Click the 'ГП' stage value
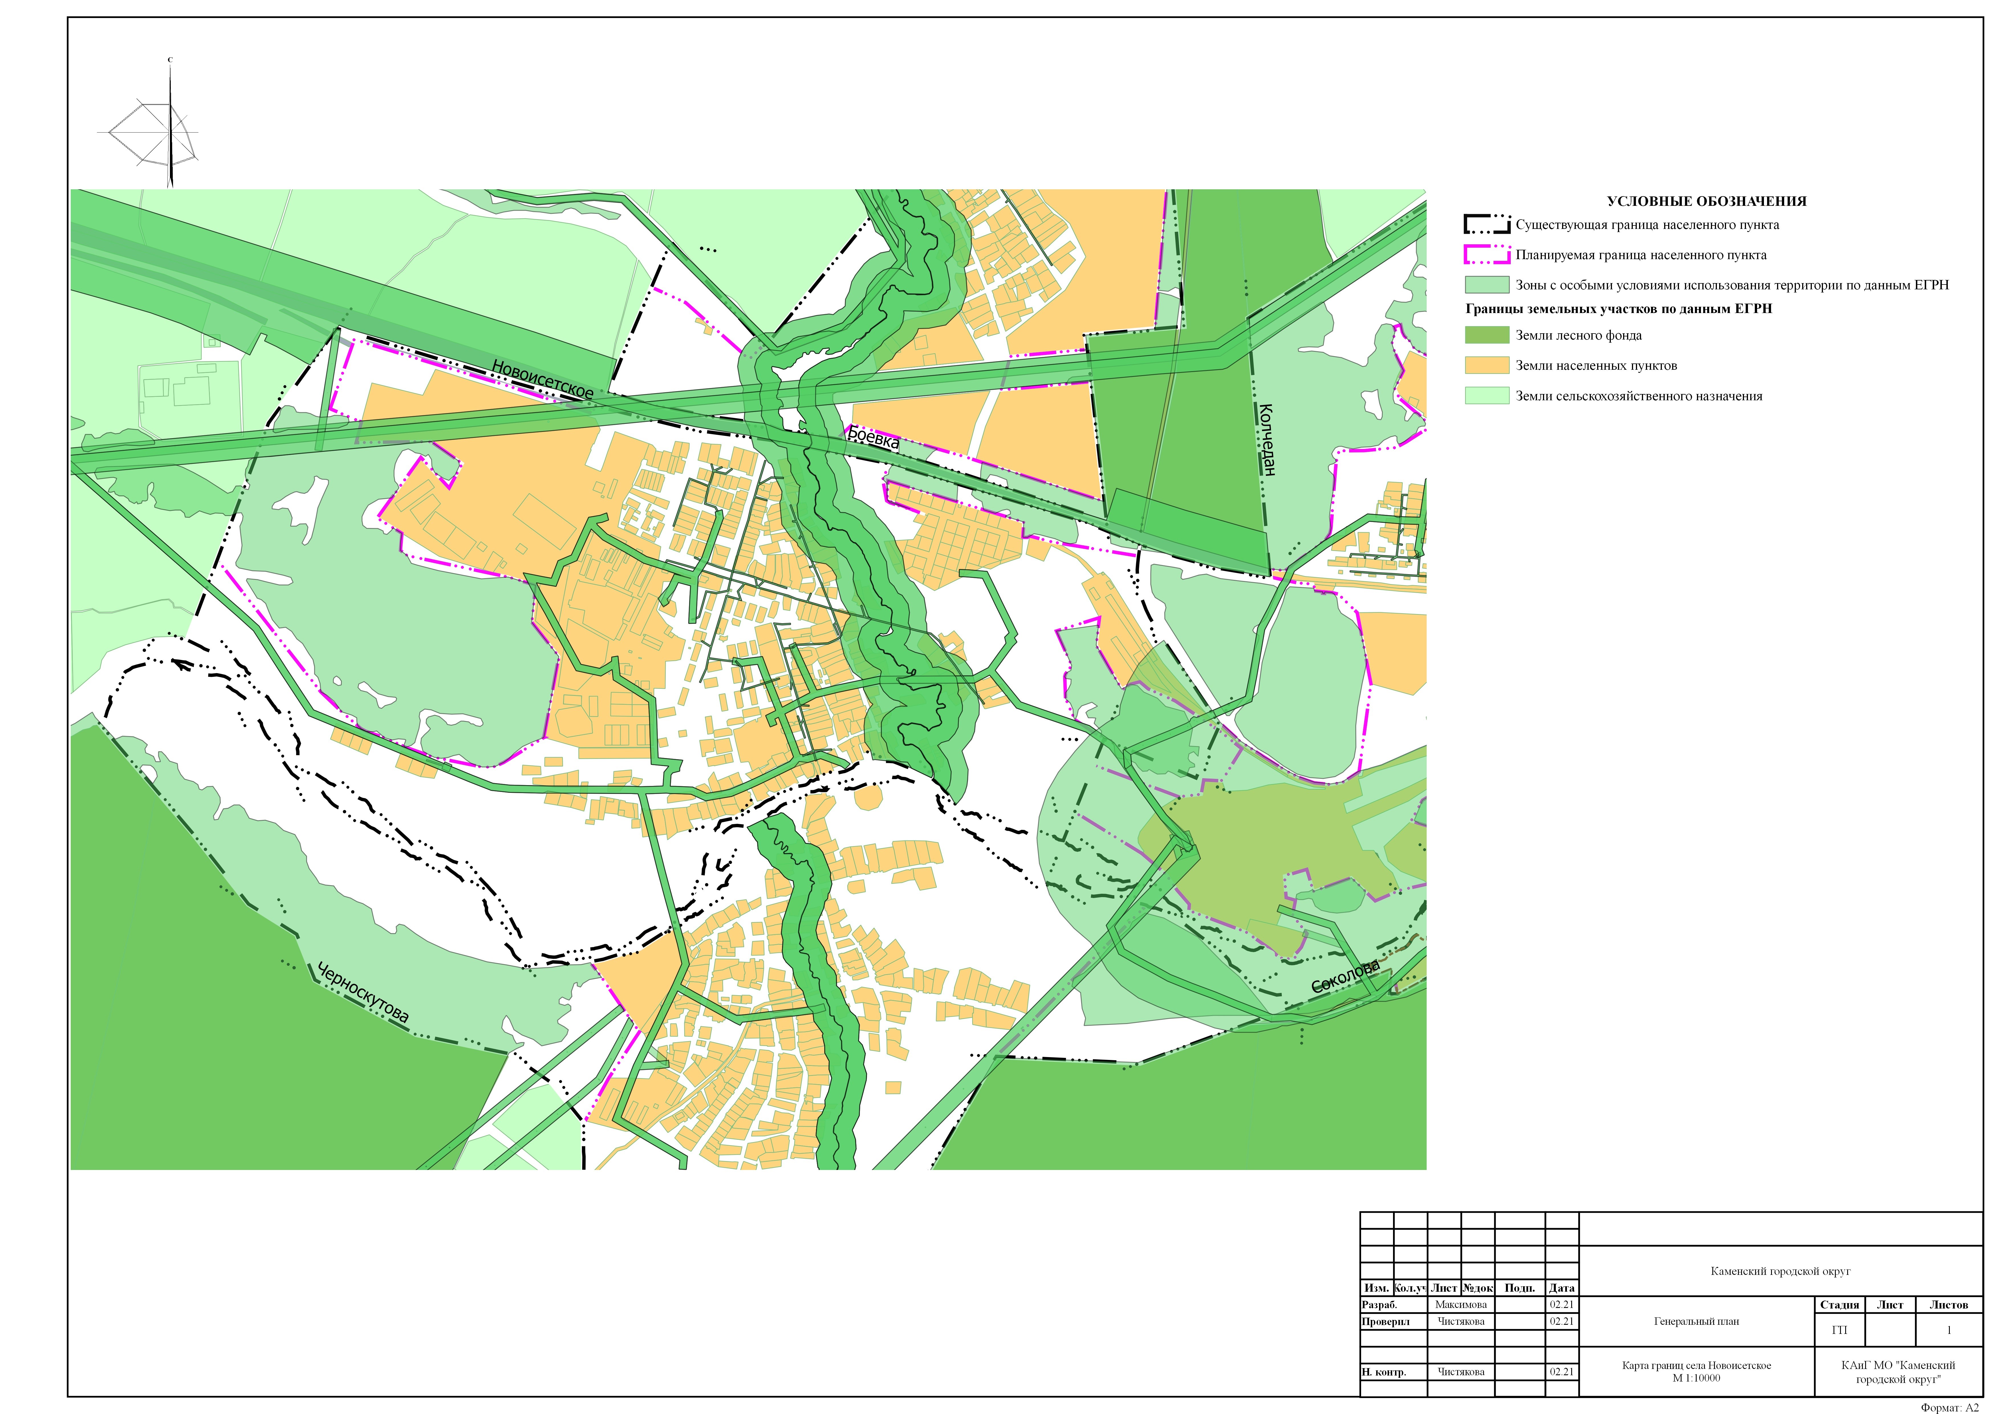The image size is (2000, 1414). click(x=1840, y=1330)
